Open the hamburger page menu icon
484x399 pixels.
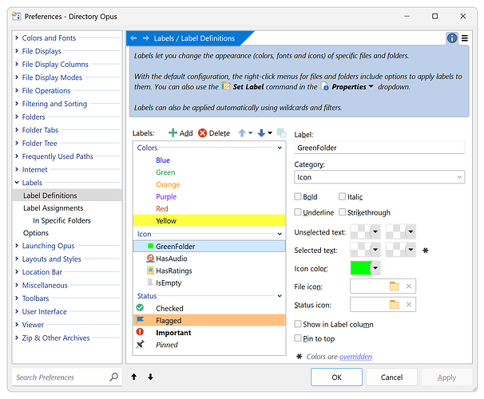465,38
